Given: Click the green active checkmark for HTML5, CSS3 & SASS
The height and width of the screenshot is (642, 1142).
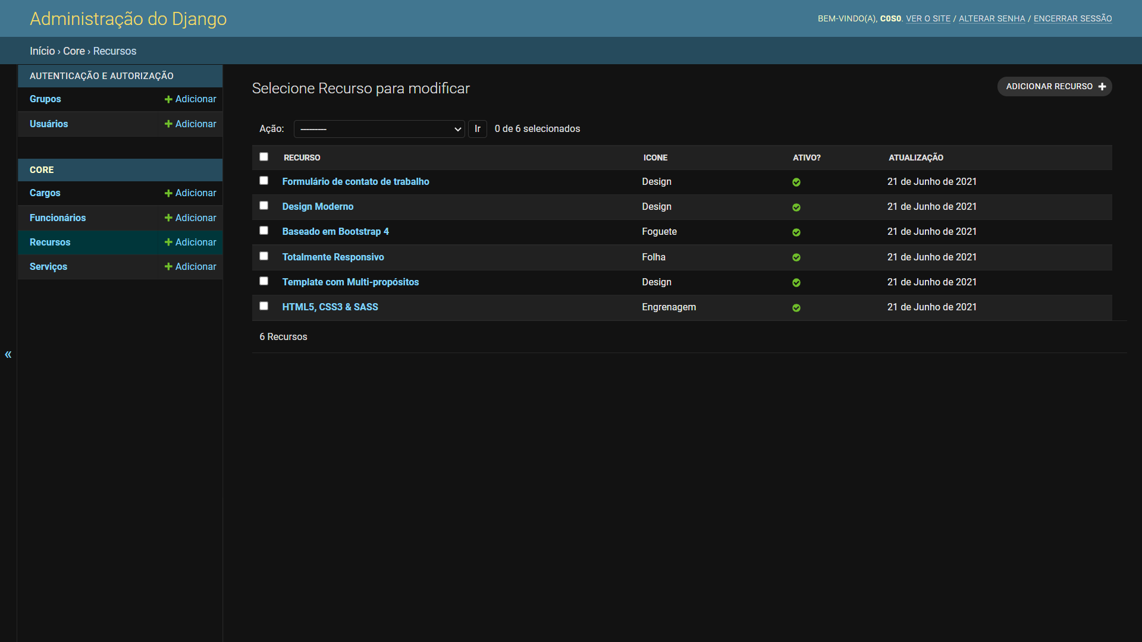Looking at the screenshot, I should pyautogui.click(x=796, y=308).
